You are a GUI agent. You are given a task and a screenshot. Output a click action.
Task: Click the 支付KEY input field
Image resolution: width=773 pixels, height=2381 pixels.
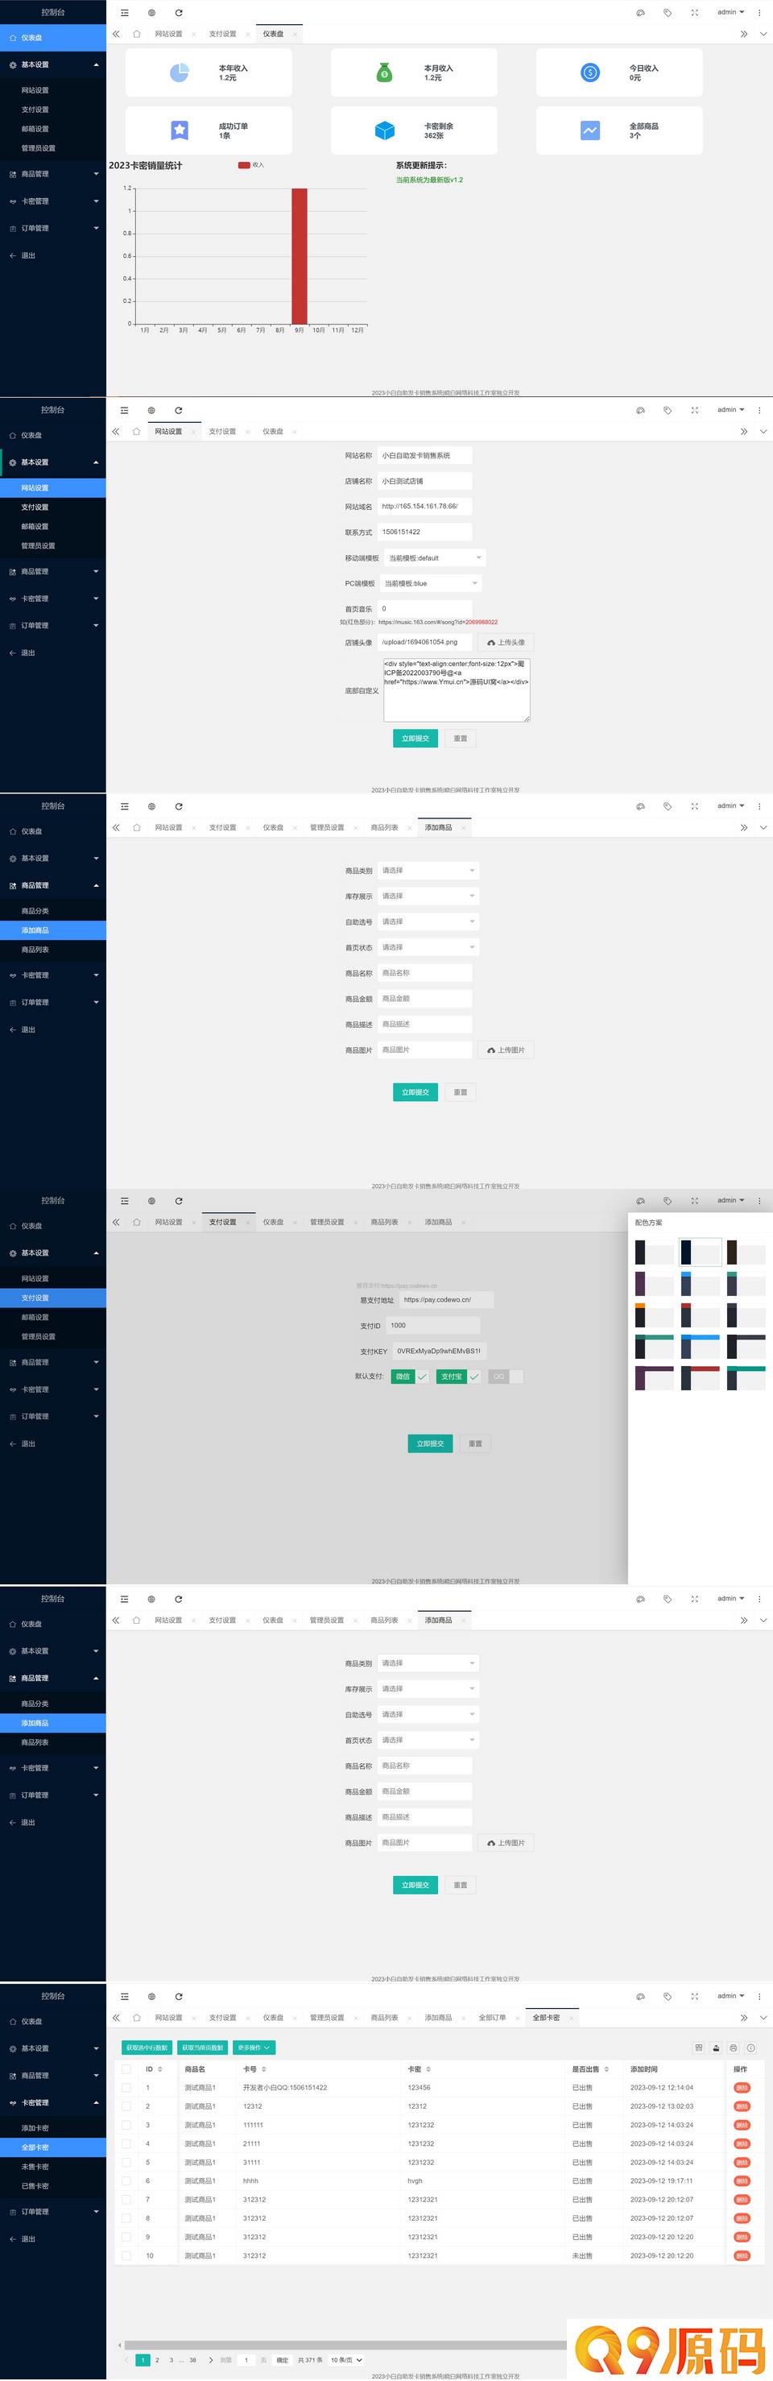pyautogui.click(x=440, y=1351)
